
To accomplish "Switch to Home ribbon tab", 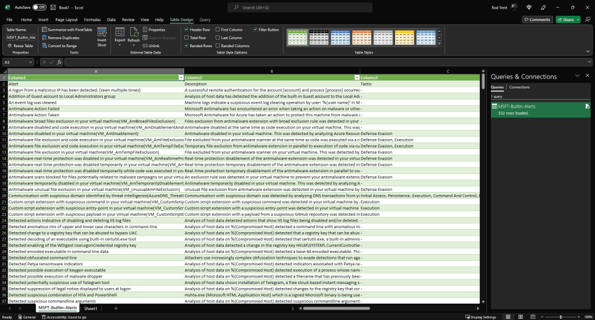I will pos(27,20).
